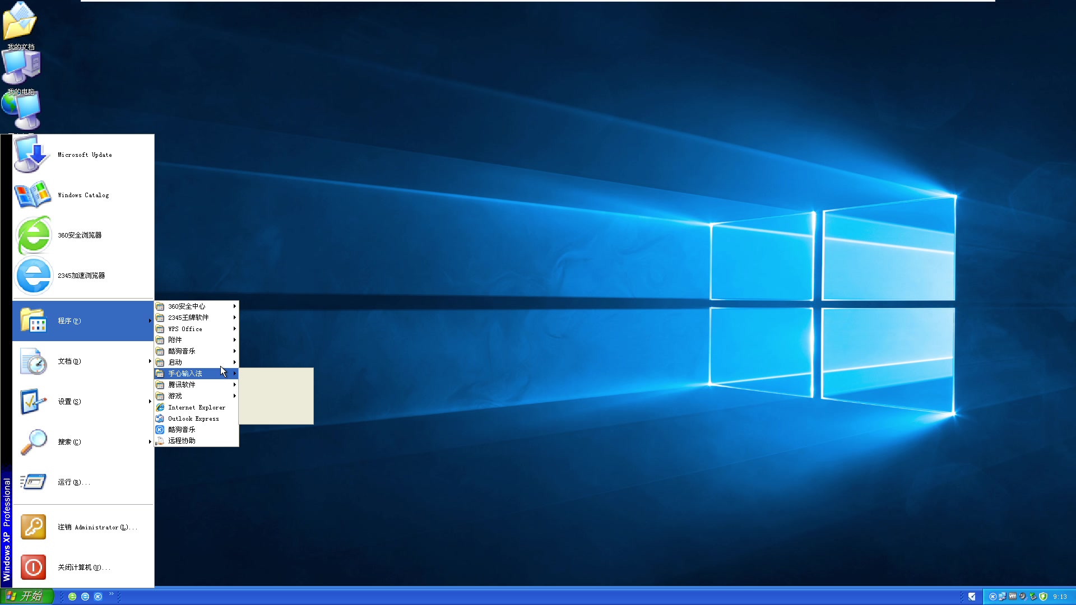Select 酷狗音乐 app entry
Viewport: 1076px width, 605px height.
click(181, 429)
